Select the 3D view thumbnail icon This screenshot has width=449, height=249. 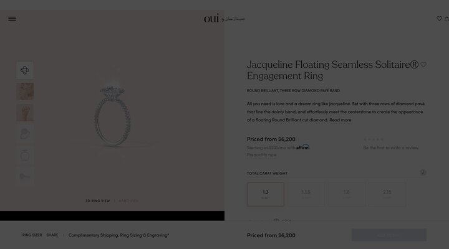click(x=25, y=70)
